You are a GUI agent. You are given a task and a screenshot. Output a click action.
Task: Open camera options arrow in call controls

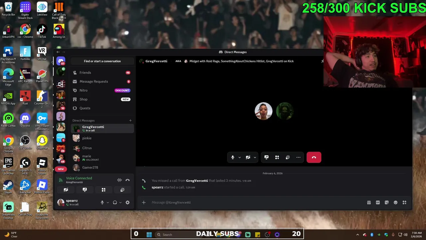[x=255, y=157]
